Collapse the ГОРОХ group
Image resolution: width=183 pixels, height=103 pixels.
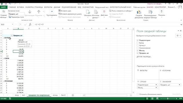[x=4, y=58]
